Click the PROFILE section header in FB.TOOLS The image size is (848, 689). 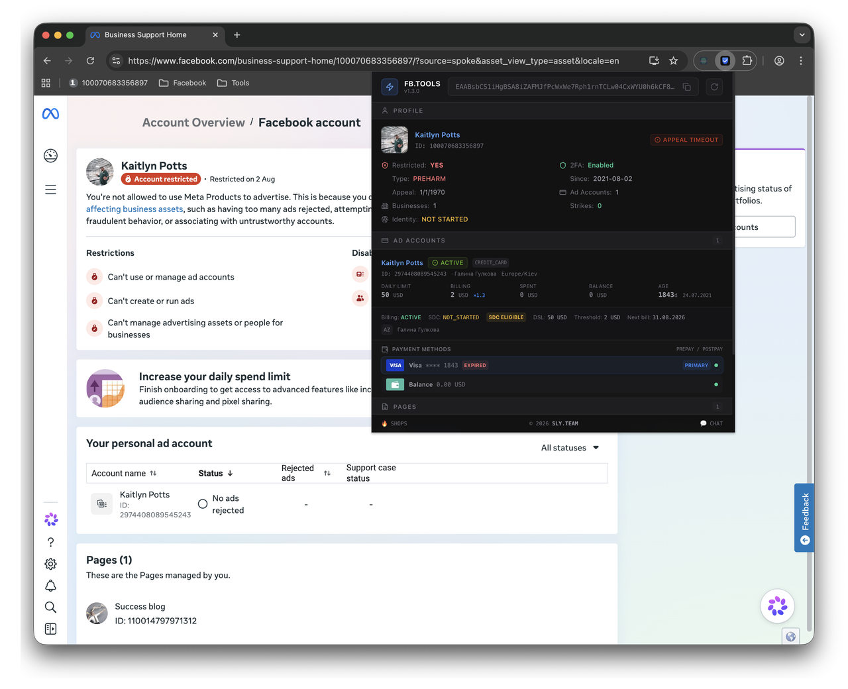pos(553,111)
